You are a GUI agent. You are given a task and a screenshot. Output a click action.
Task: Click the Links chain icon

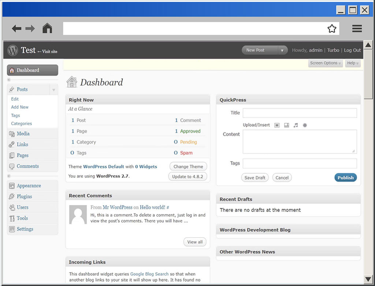11,144
